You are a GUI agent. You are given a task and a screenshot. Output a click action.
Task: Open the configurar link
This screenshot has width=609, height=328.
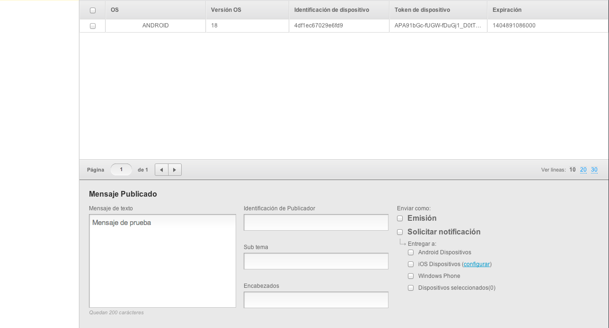click(477, 264)
